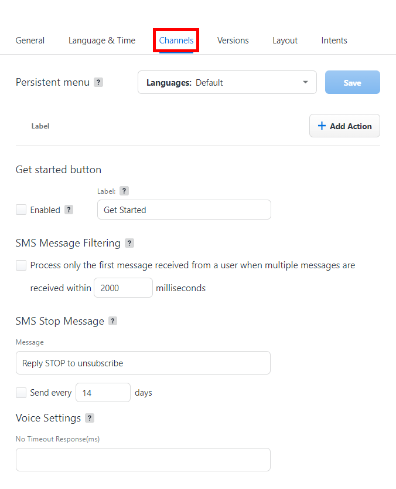This screenshot has height=489, width=396.
Task: Focus the milliseconds input field
Action: pos(123,288)
